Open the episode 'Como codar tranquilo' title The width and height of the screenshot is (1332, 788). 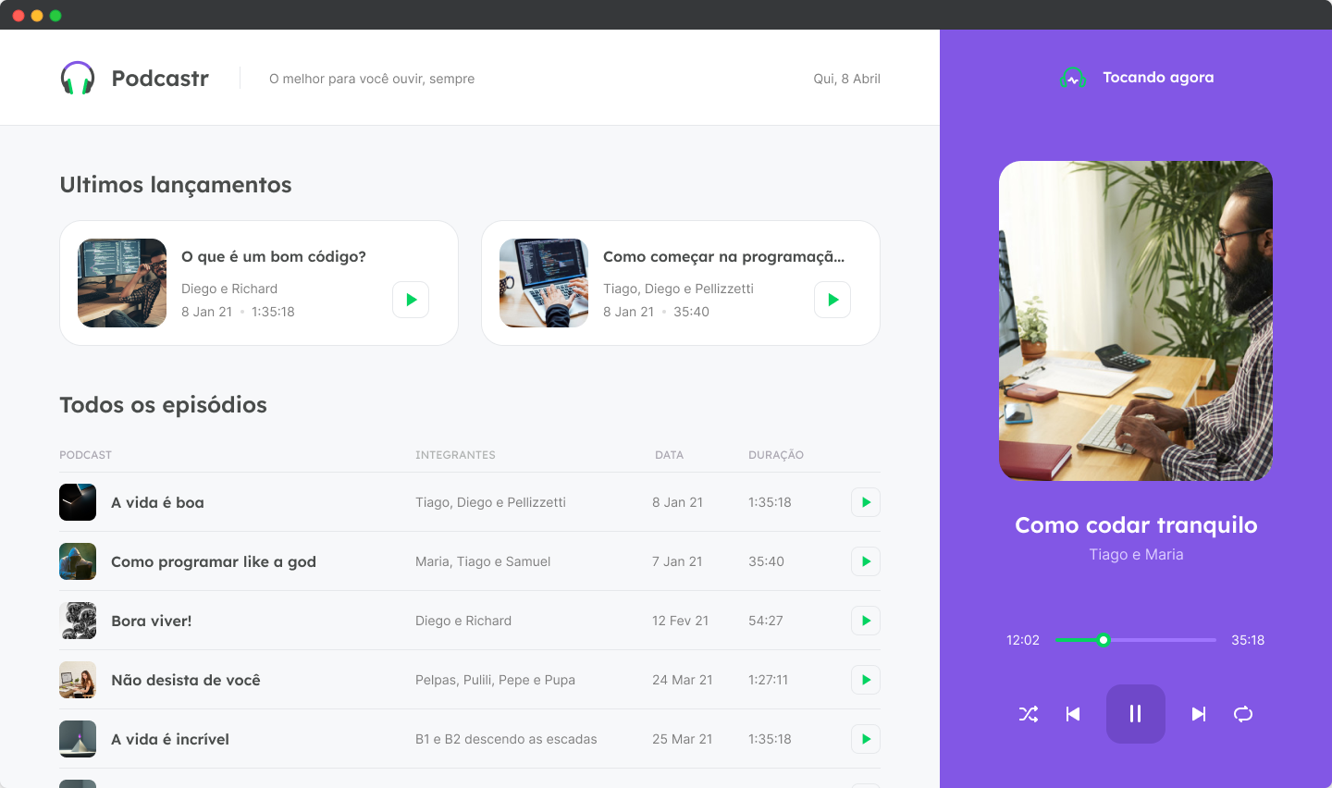pyautogui.click(x=1135, y=525)
